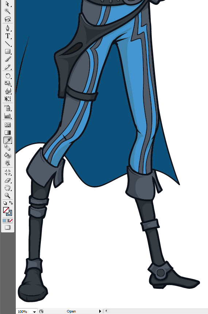208x314 pixels.
Task: Select the Pen tool
Action: [x=7, y=28]
